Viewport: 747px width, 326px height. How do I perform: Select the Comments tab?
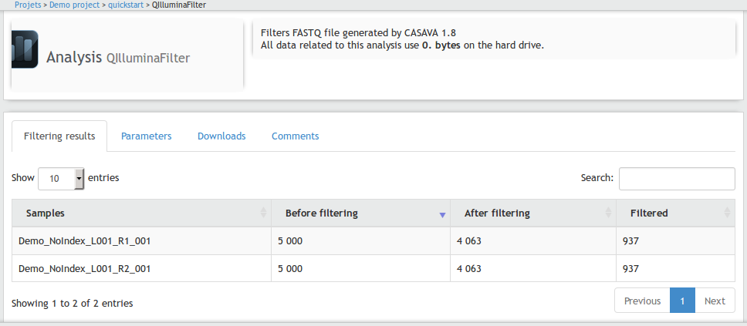[295, 136]
